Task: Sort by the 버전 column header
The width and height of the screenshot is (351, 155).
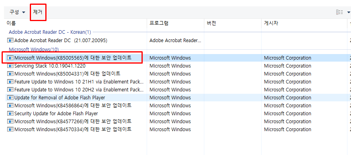Action: [x=211, y=23]
